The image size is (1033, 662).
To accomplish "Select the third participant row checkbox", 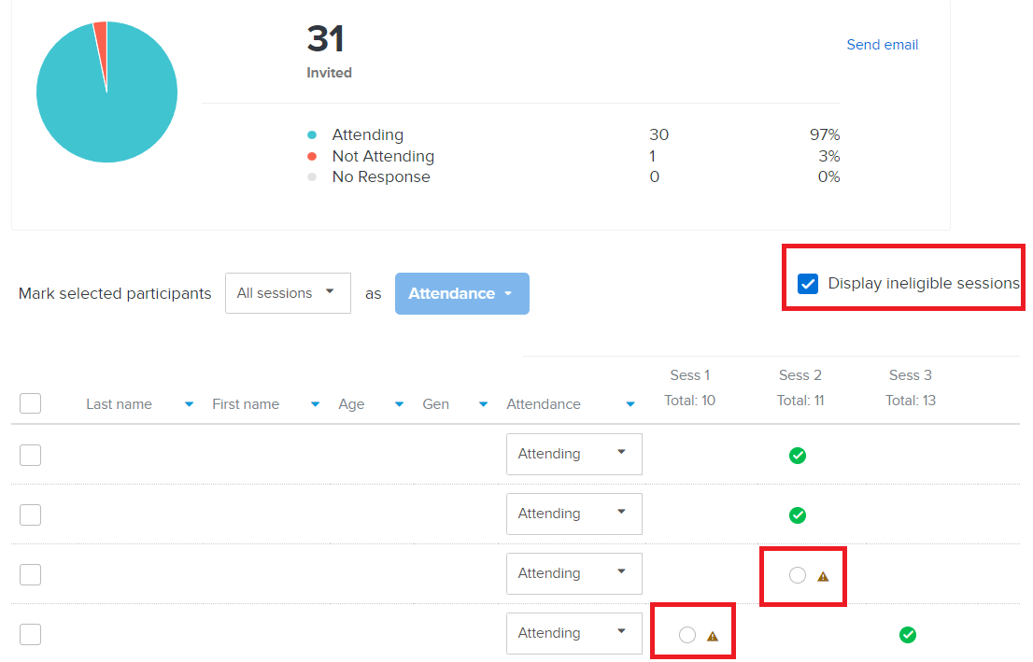I will click(x=30, y=574).
